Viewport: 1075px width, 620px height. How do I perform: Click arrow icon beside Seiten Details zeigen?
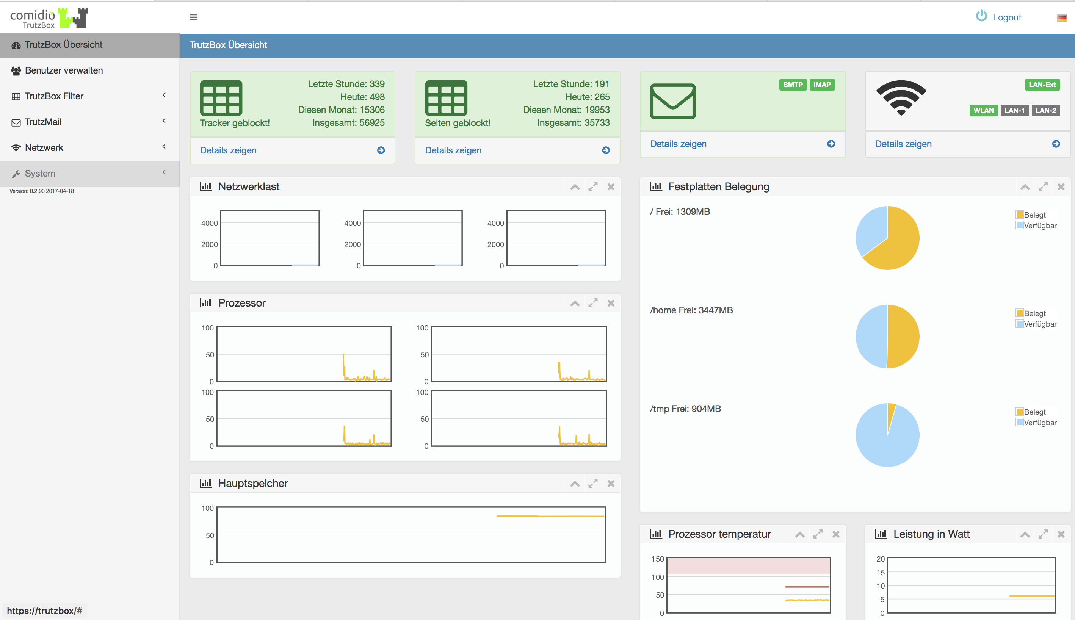click(606, 150)
